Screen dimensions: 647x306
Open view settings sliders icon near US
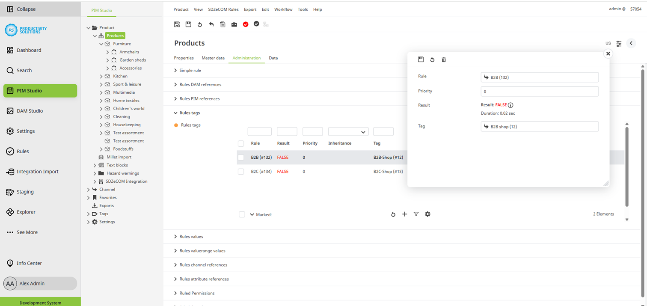(x=619, y=44)
